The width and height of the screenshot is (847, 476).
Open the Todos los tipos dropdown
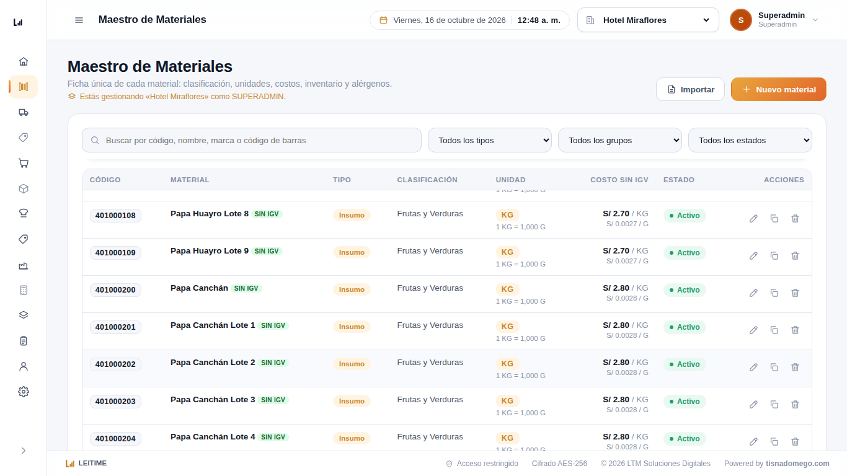click(x=490, y=140)
